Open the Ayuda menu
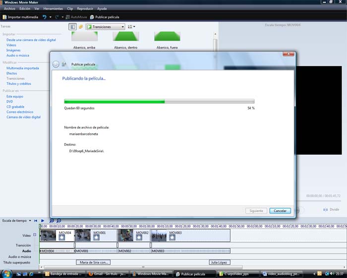 click(102, 8)
